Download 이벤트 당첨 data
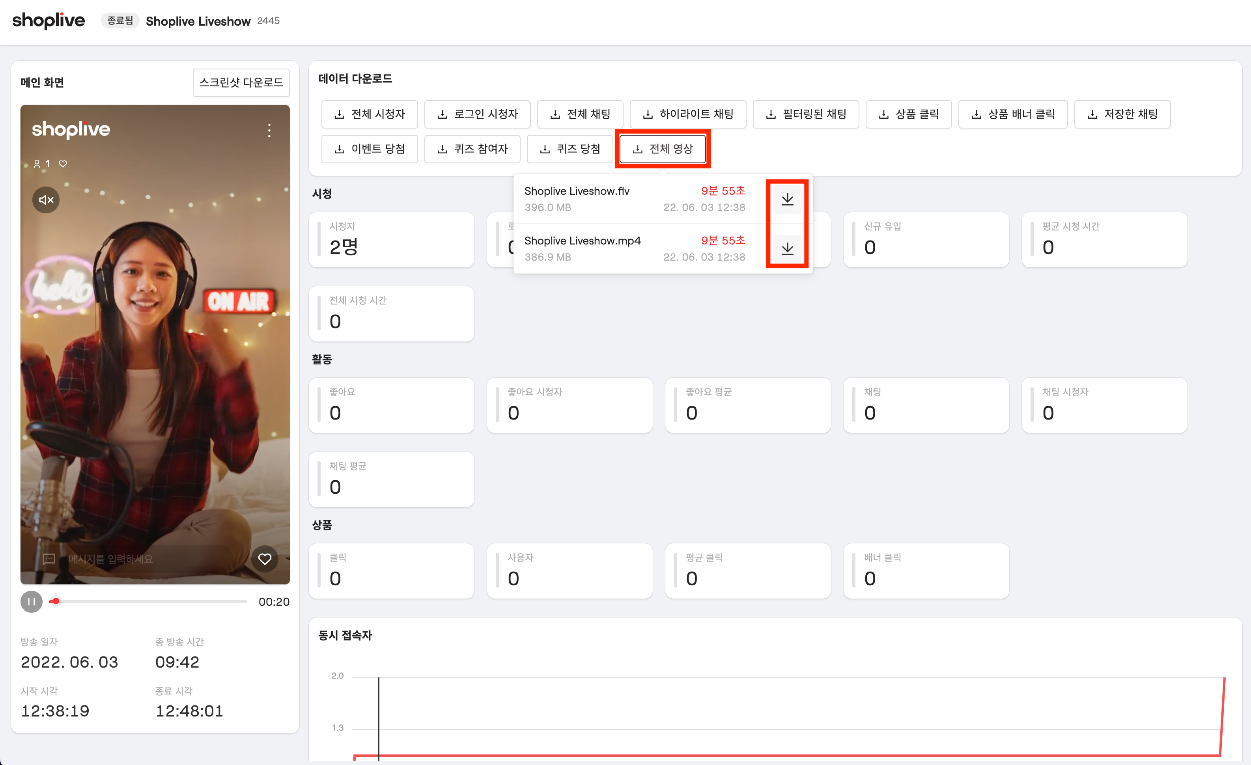 [370, 149]
